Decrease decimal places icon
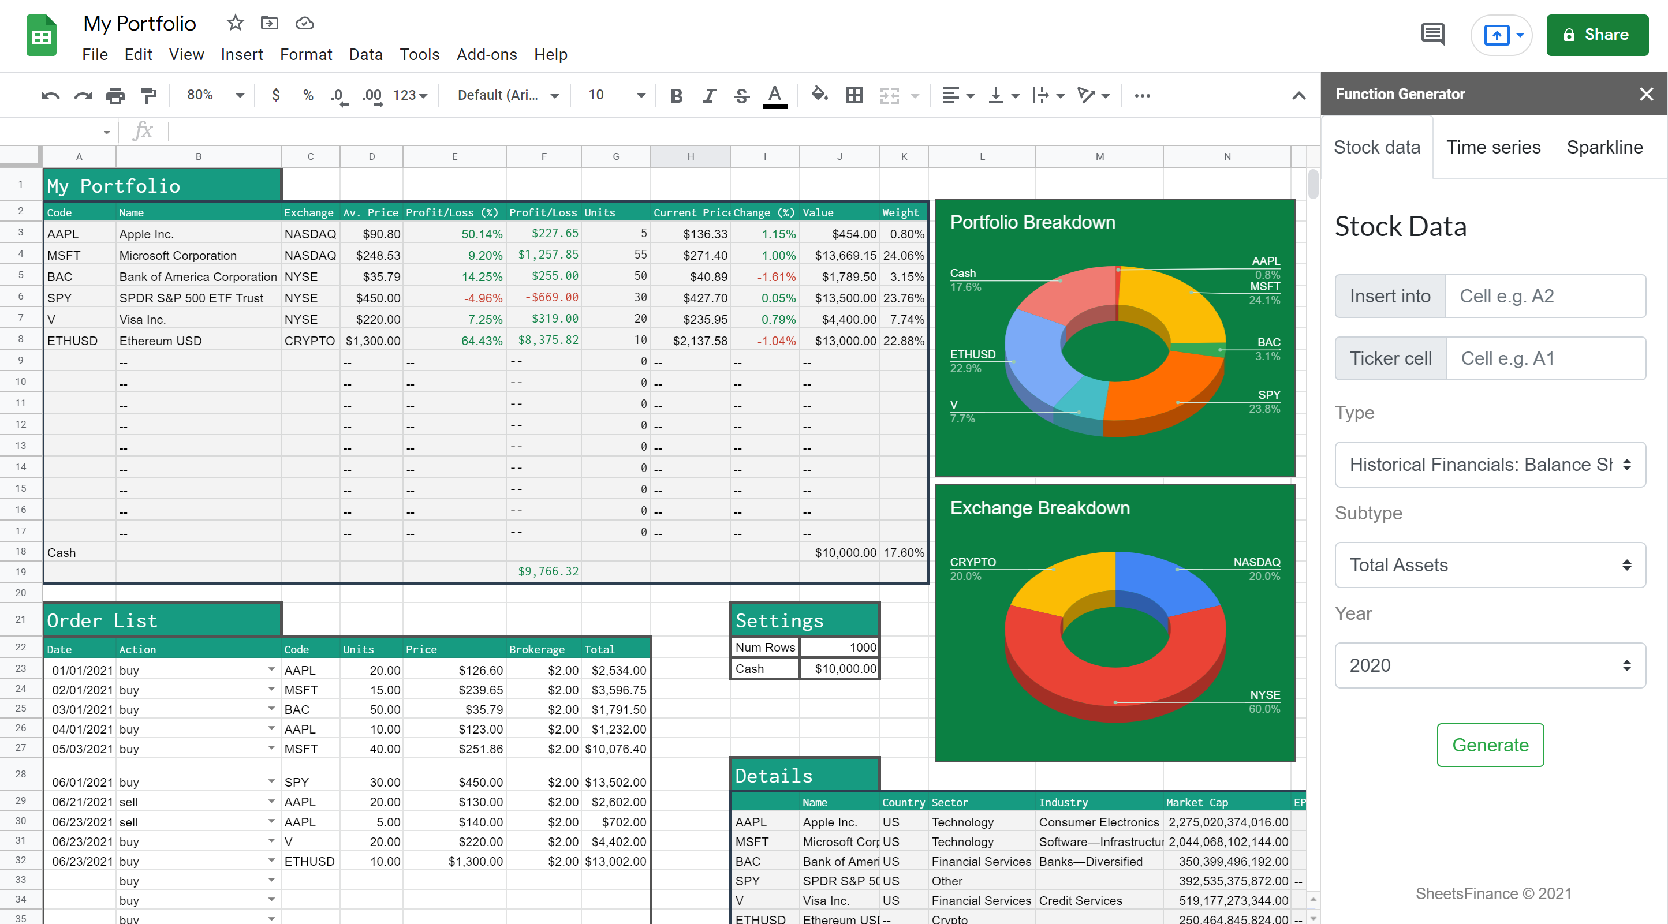Viewport: 1668px width, 924px height. tap(339, 96)
